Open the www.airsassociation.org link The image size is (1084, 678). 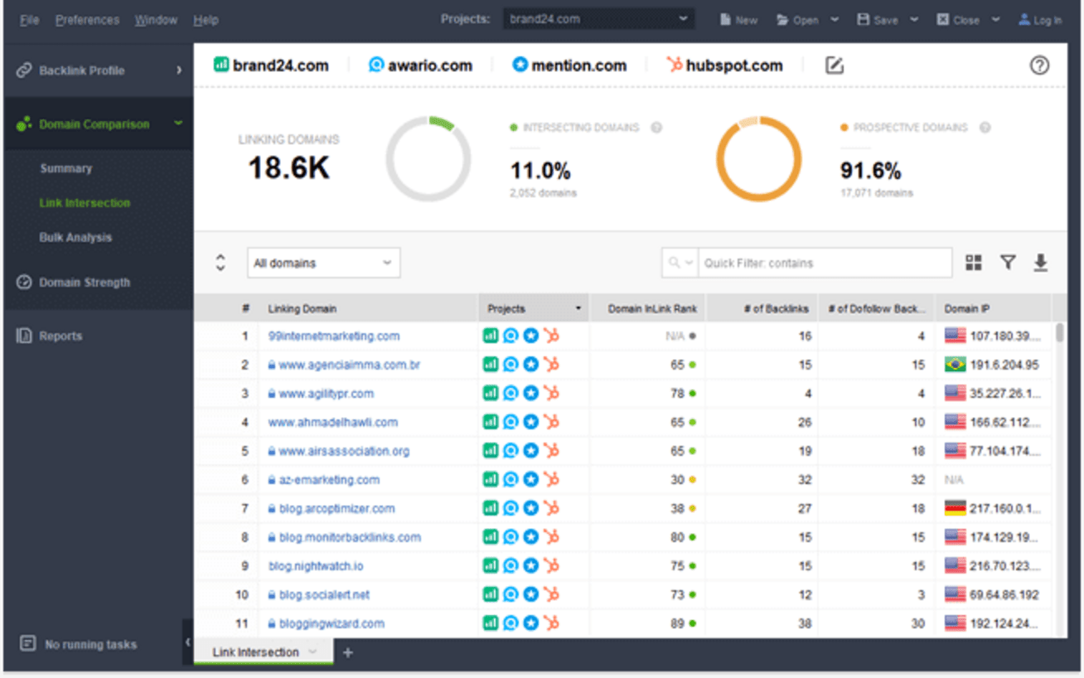[343, 451]
